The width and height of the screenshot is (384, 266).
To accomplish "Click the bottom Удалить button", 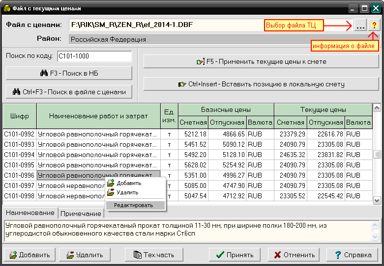I will (x=85, y=255).
